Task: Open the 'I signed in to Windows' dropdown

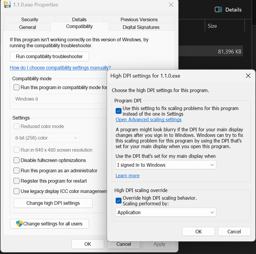Action: pos(166,165)
